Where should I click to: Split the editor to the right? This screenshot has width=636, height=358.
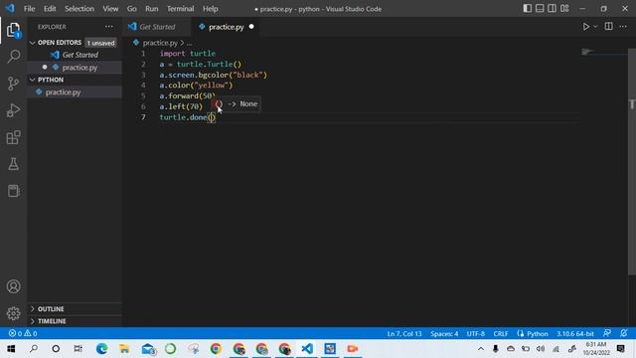click(609, 27)
